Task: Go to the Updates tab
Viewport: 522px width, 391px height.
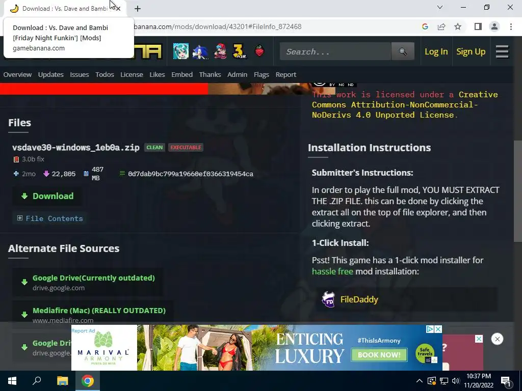Action: pos(50,74)
